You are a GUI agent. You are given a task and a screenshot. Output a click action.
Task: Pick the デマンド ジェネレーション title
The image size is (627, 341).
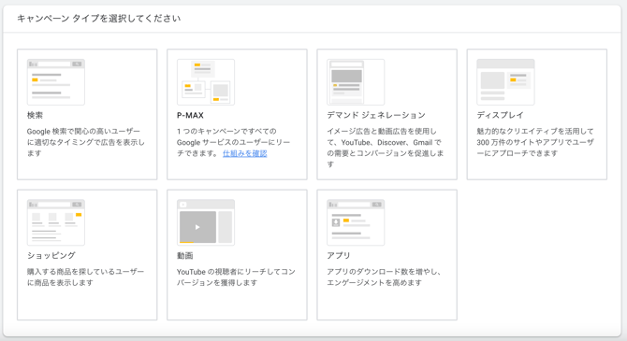[x=376, y=116]
